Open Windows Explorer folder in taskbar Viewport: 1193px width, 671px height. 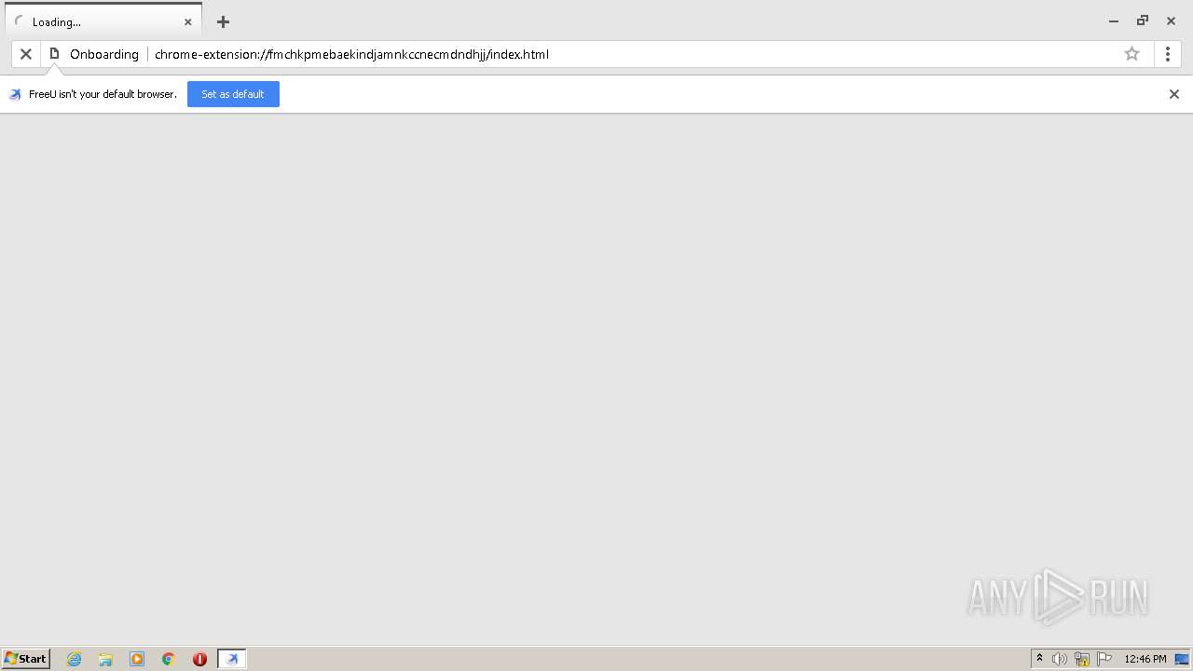pos(105,659)
